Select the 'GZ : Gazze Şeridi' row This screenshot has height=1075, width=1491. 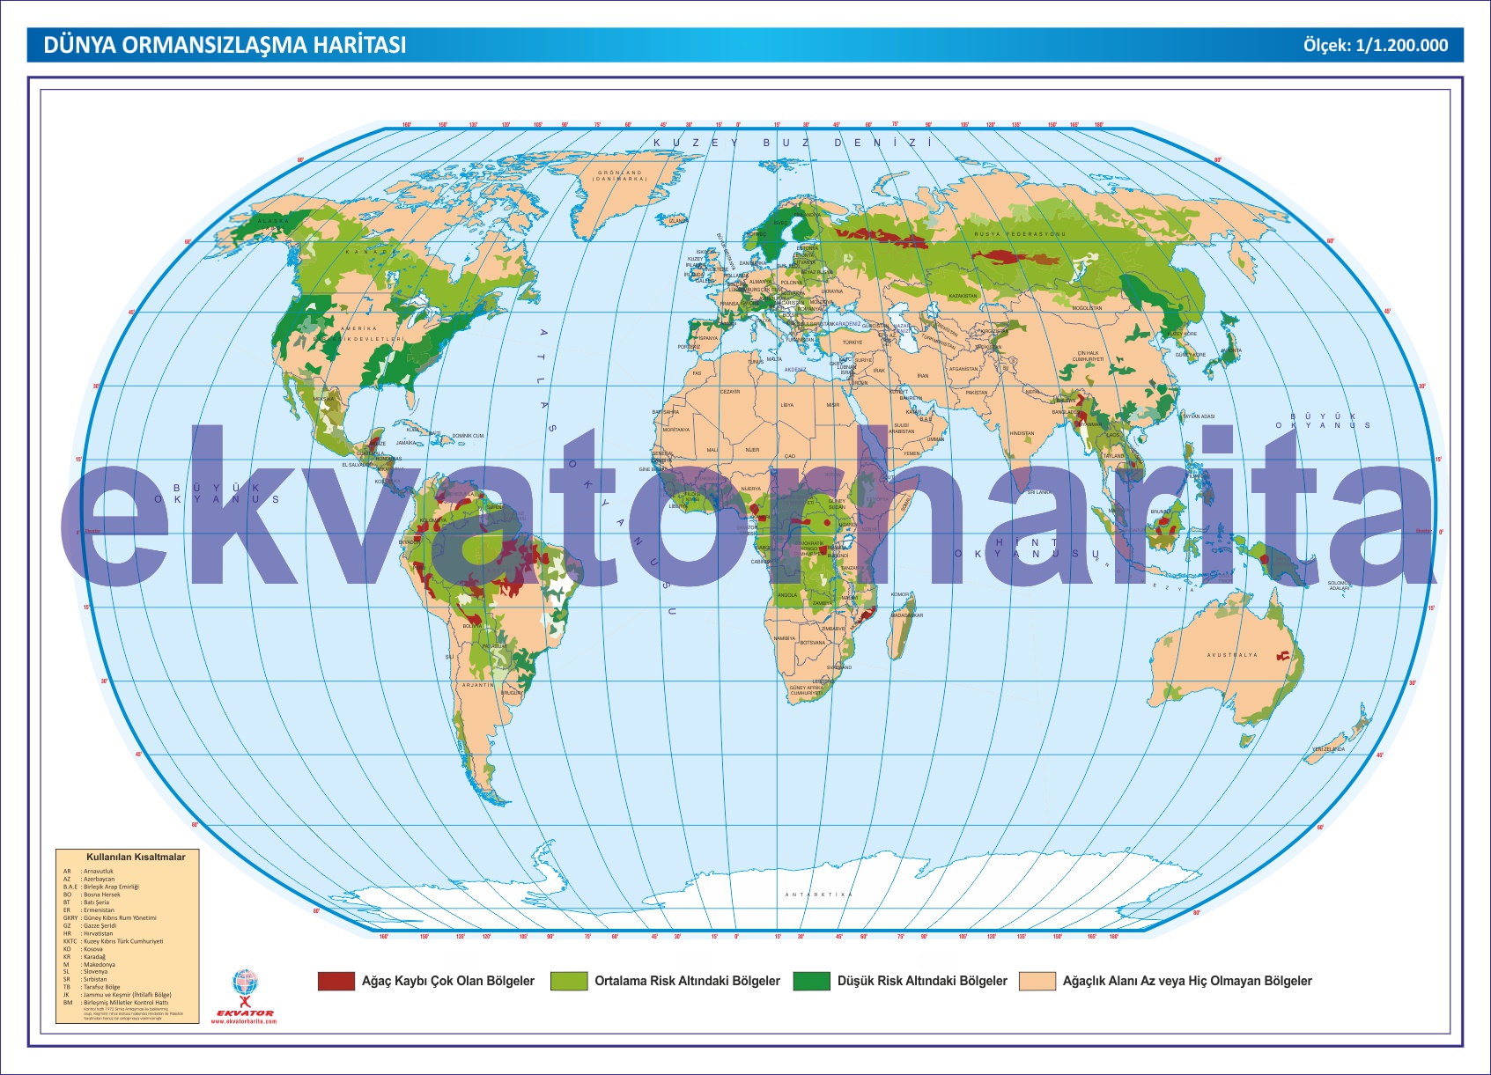pyautogui.click(x=89, y=925)
